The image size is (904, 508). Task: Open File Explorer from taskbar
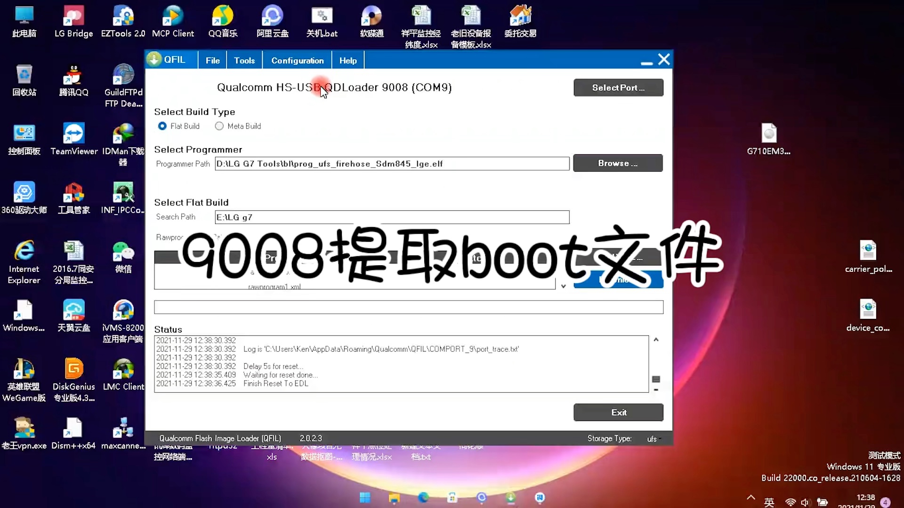click(394, 498)
